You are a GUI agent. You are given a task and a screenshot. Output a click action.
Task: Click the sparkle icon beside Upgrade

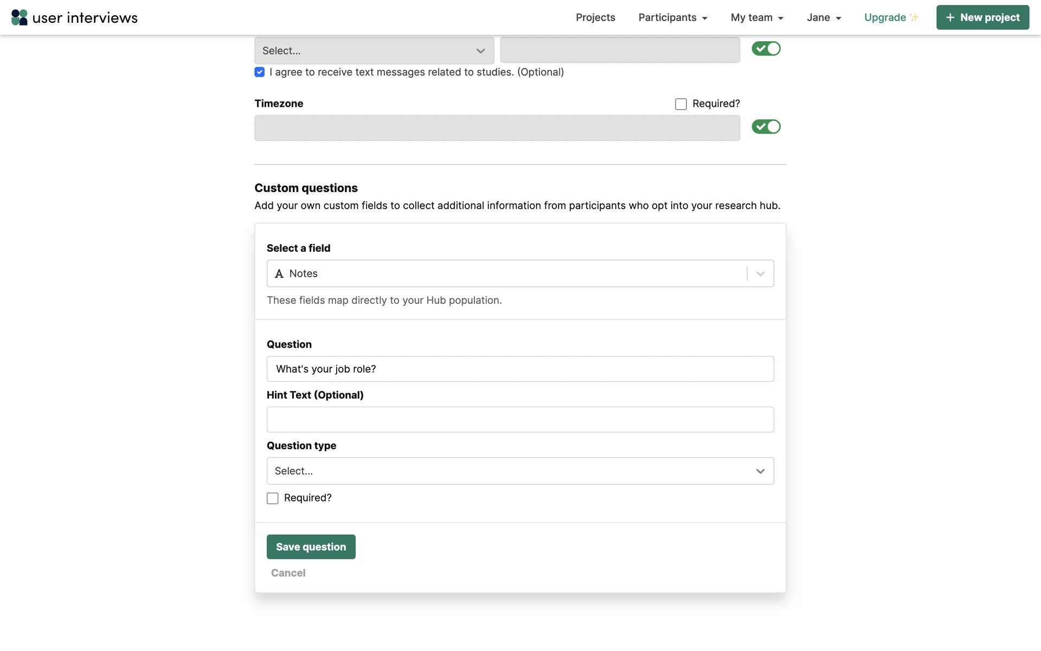point(914,17)
